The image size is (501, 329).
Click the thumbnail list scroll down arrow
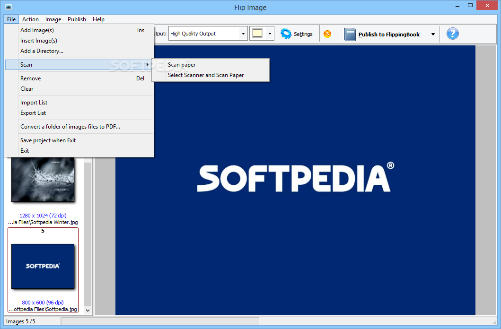coord(88,310)
